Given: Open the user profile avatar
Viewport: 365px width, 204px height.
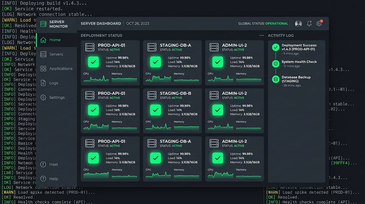Looking at the screenshot, I should [x=298, y=23].
